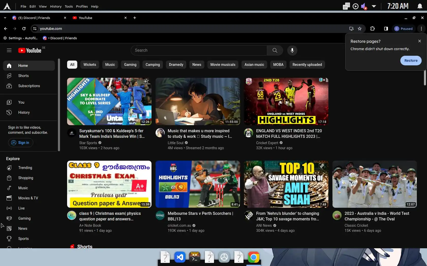The image size is (427, 266).
Task: Open the notification bell in system bar
Action: click(420, 6)
